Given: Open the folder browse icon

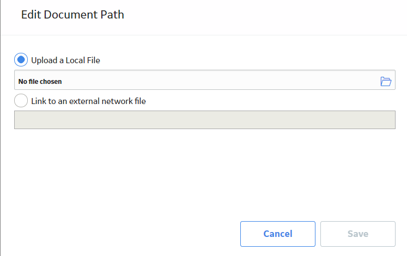Looking at the screenshot, I should (386, 82).
